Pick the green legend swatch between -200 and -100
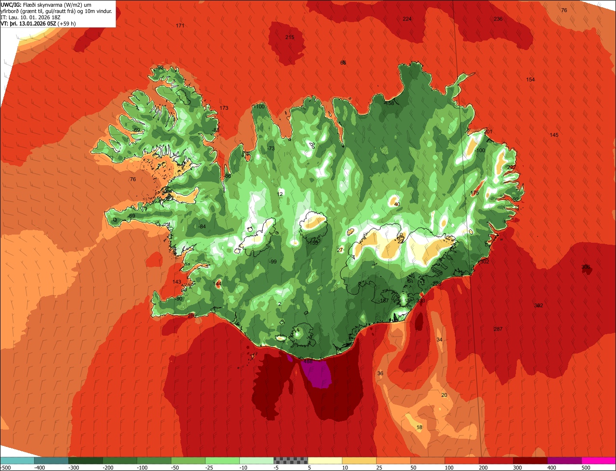Image resolution: width=616 pixels, height=471 pixels. (120, 460)
